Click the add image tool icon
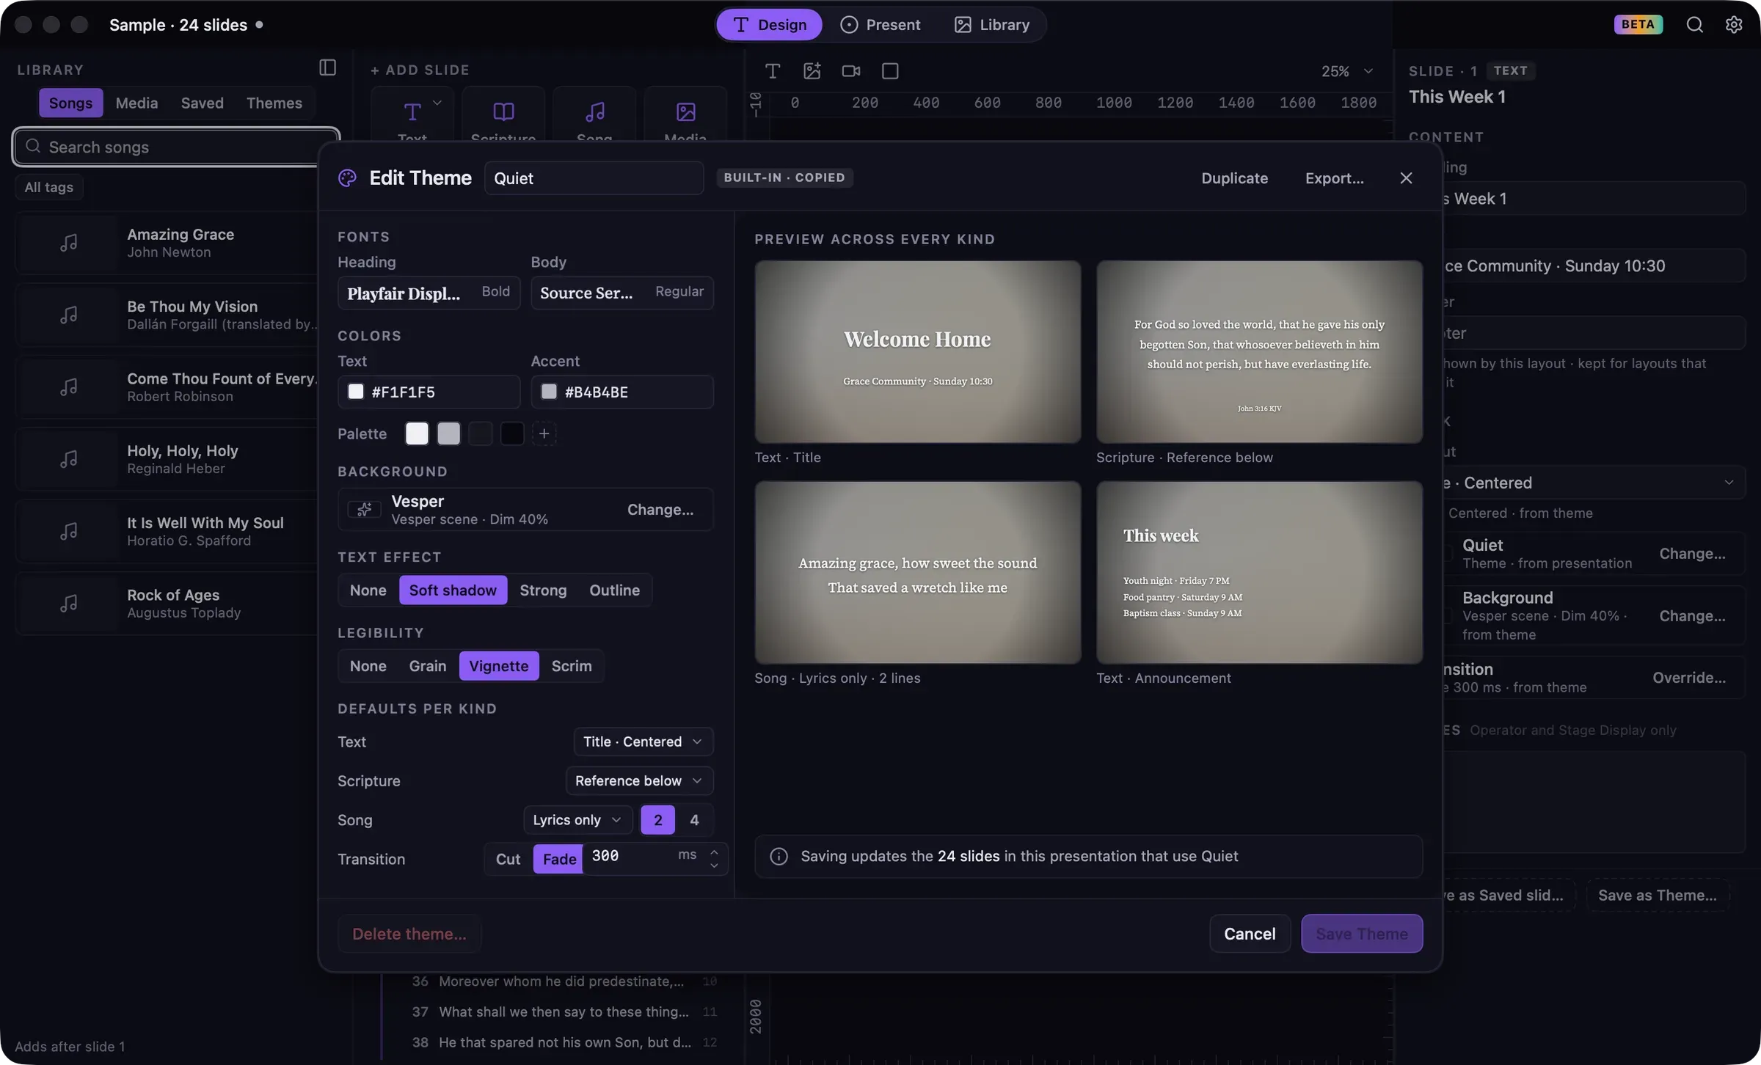The height and width of the screenshot is (1065, 1761). pyautogui.click(x=812, y=70)
